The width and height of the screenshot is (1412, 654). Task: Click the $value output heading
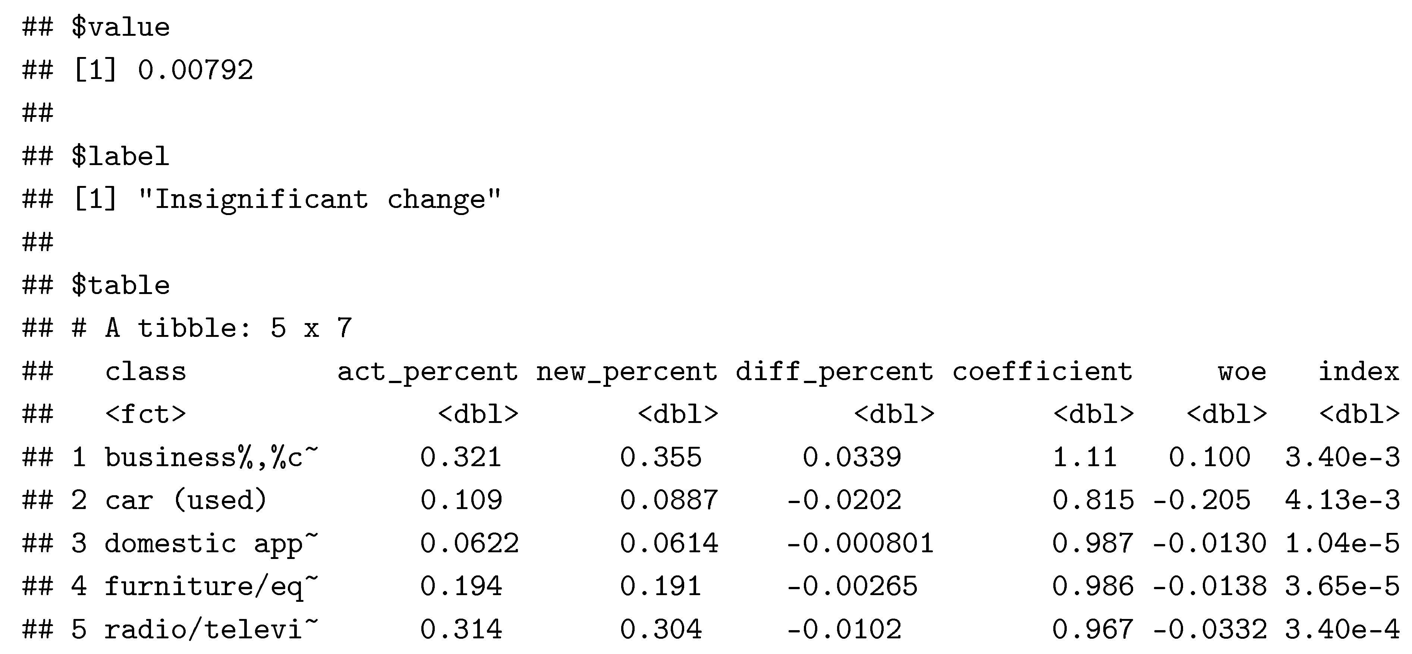coord(120,27)
